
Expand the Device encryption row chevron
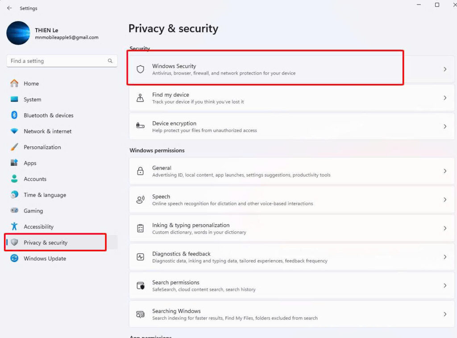pos(445,127)
